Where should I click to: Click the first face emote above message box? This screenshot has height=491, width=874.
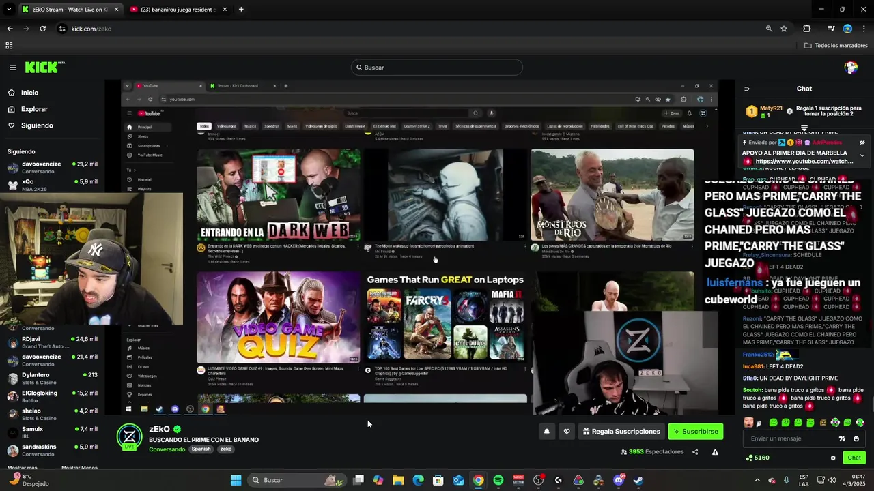748,423
